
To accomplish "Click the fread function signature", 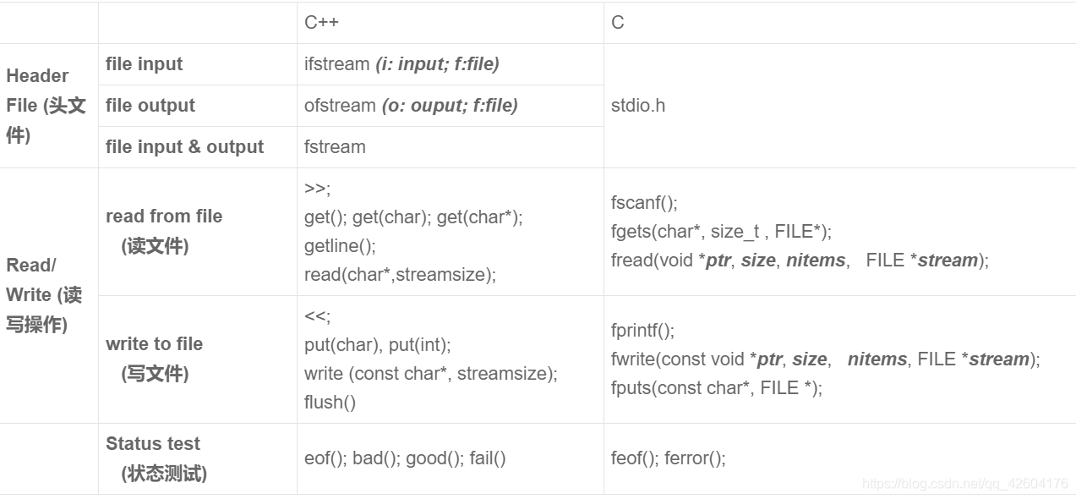I will click(x=800, y=260).
